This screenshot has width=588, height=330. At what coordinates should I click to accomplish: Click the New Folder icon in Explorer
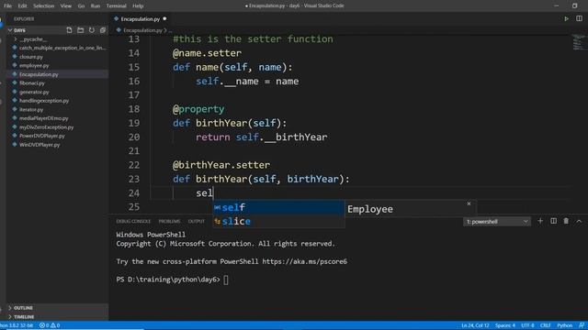(x=80, y=30)
